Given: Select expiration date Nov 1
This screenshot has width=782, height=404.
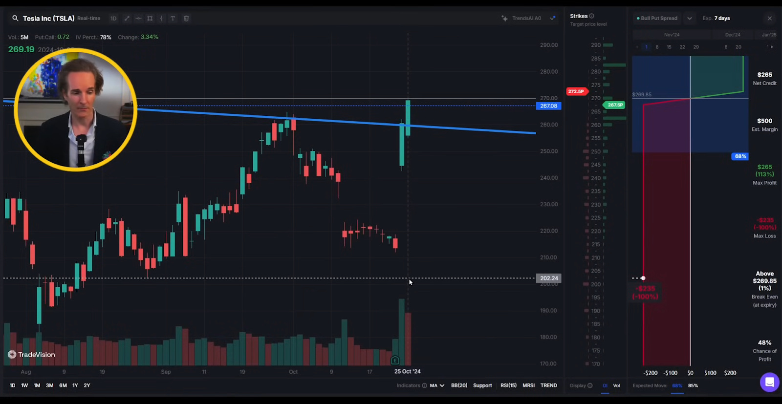Looking at the screenshot, I should pos(646,47).
